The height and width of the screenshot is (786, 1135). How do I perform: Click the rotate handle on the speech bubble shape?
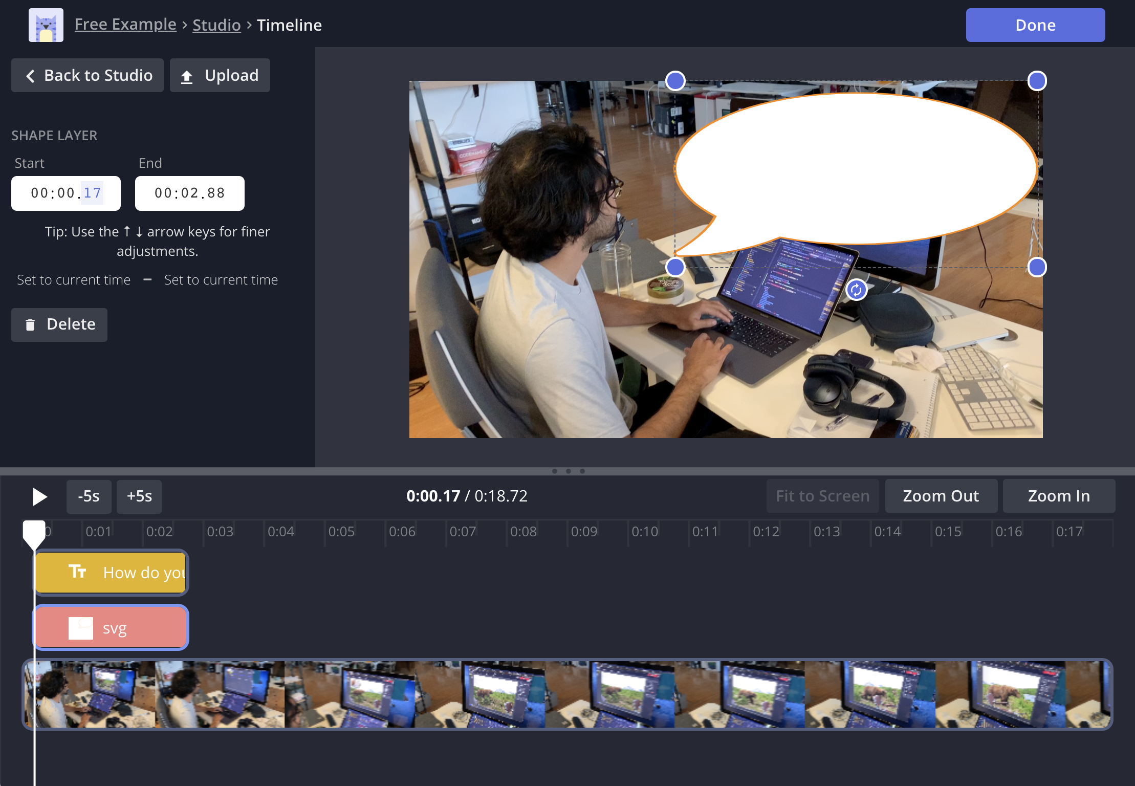[856, 290]
